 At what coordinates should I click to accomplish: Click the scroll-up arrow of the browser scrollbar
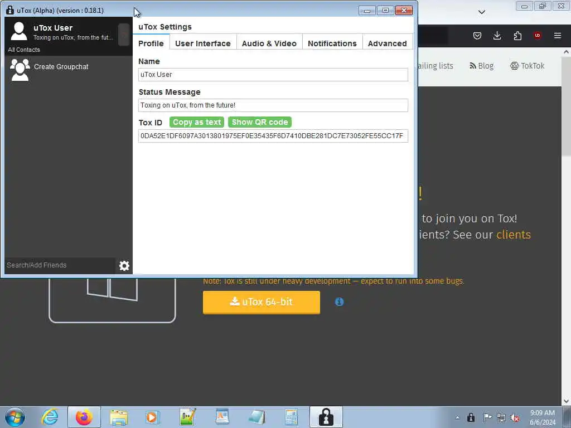point(567,52)
